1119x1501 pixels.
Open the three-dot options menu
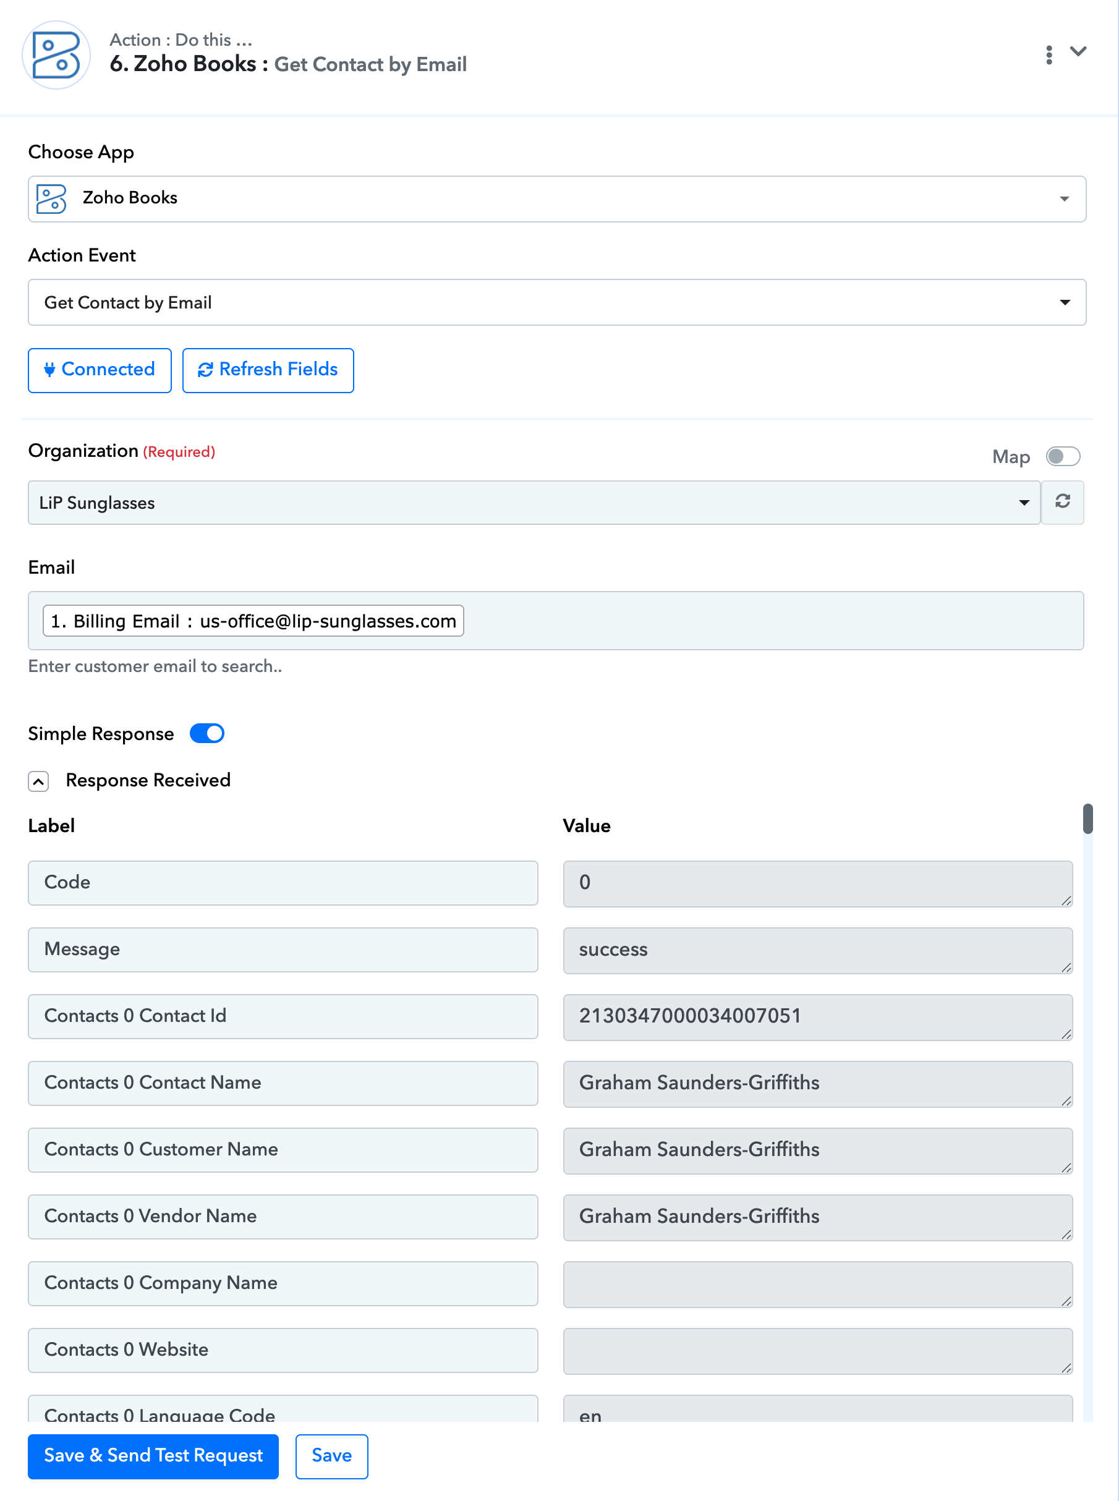click(x=1049, y=55)
